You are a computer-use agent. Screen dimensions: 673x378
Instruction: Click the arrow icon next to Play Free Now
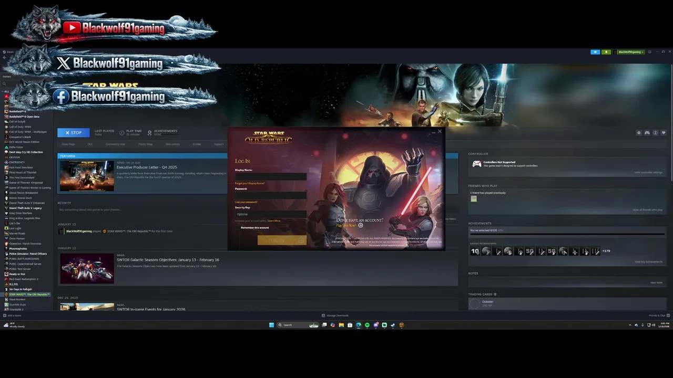coord(360,225)
